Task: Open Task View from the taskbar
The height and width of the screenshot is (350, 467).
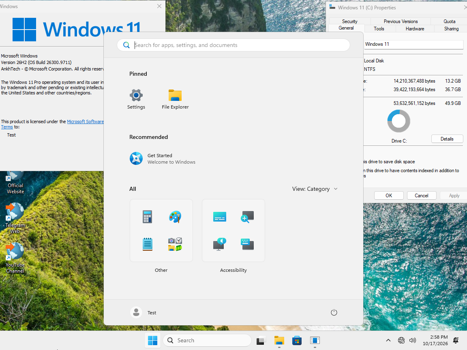Action: [x=261, y=340]
